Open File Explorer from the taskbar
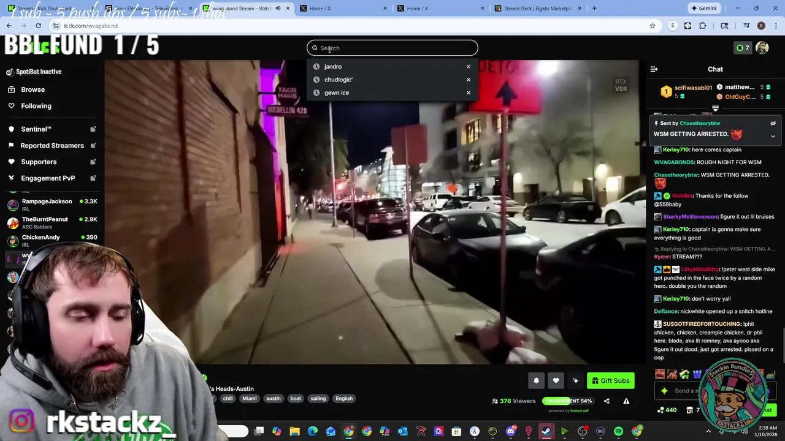Viewport: 785px width, 441px height. (294, 432)
